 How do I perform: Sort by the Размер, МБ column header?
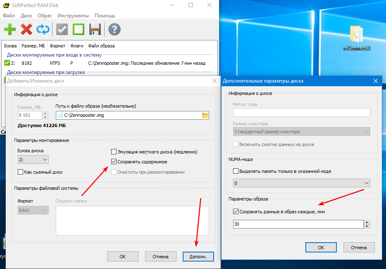(33, 46)
